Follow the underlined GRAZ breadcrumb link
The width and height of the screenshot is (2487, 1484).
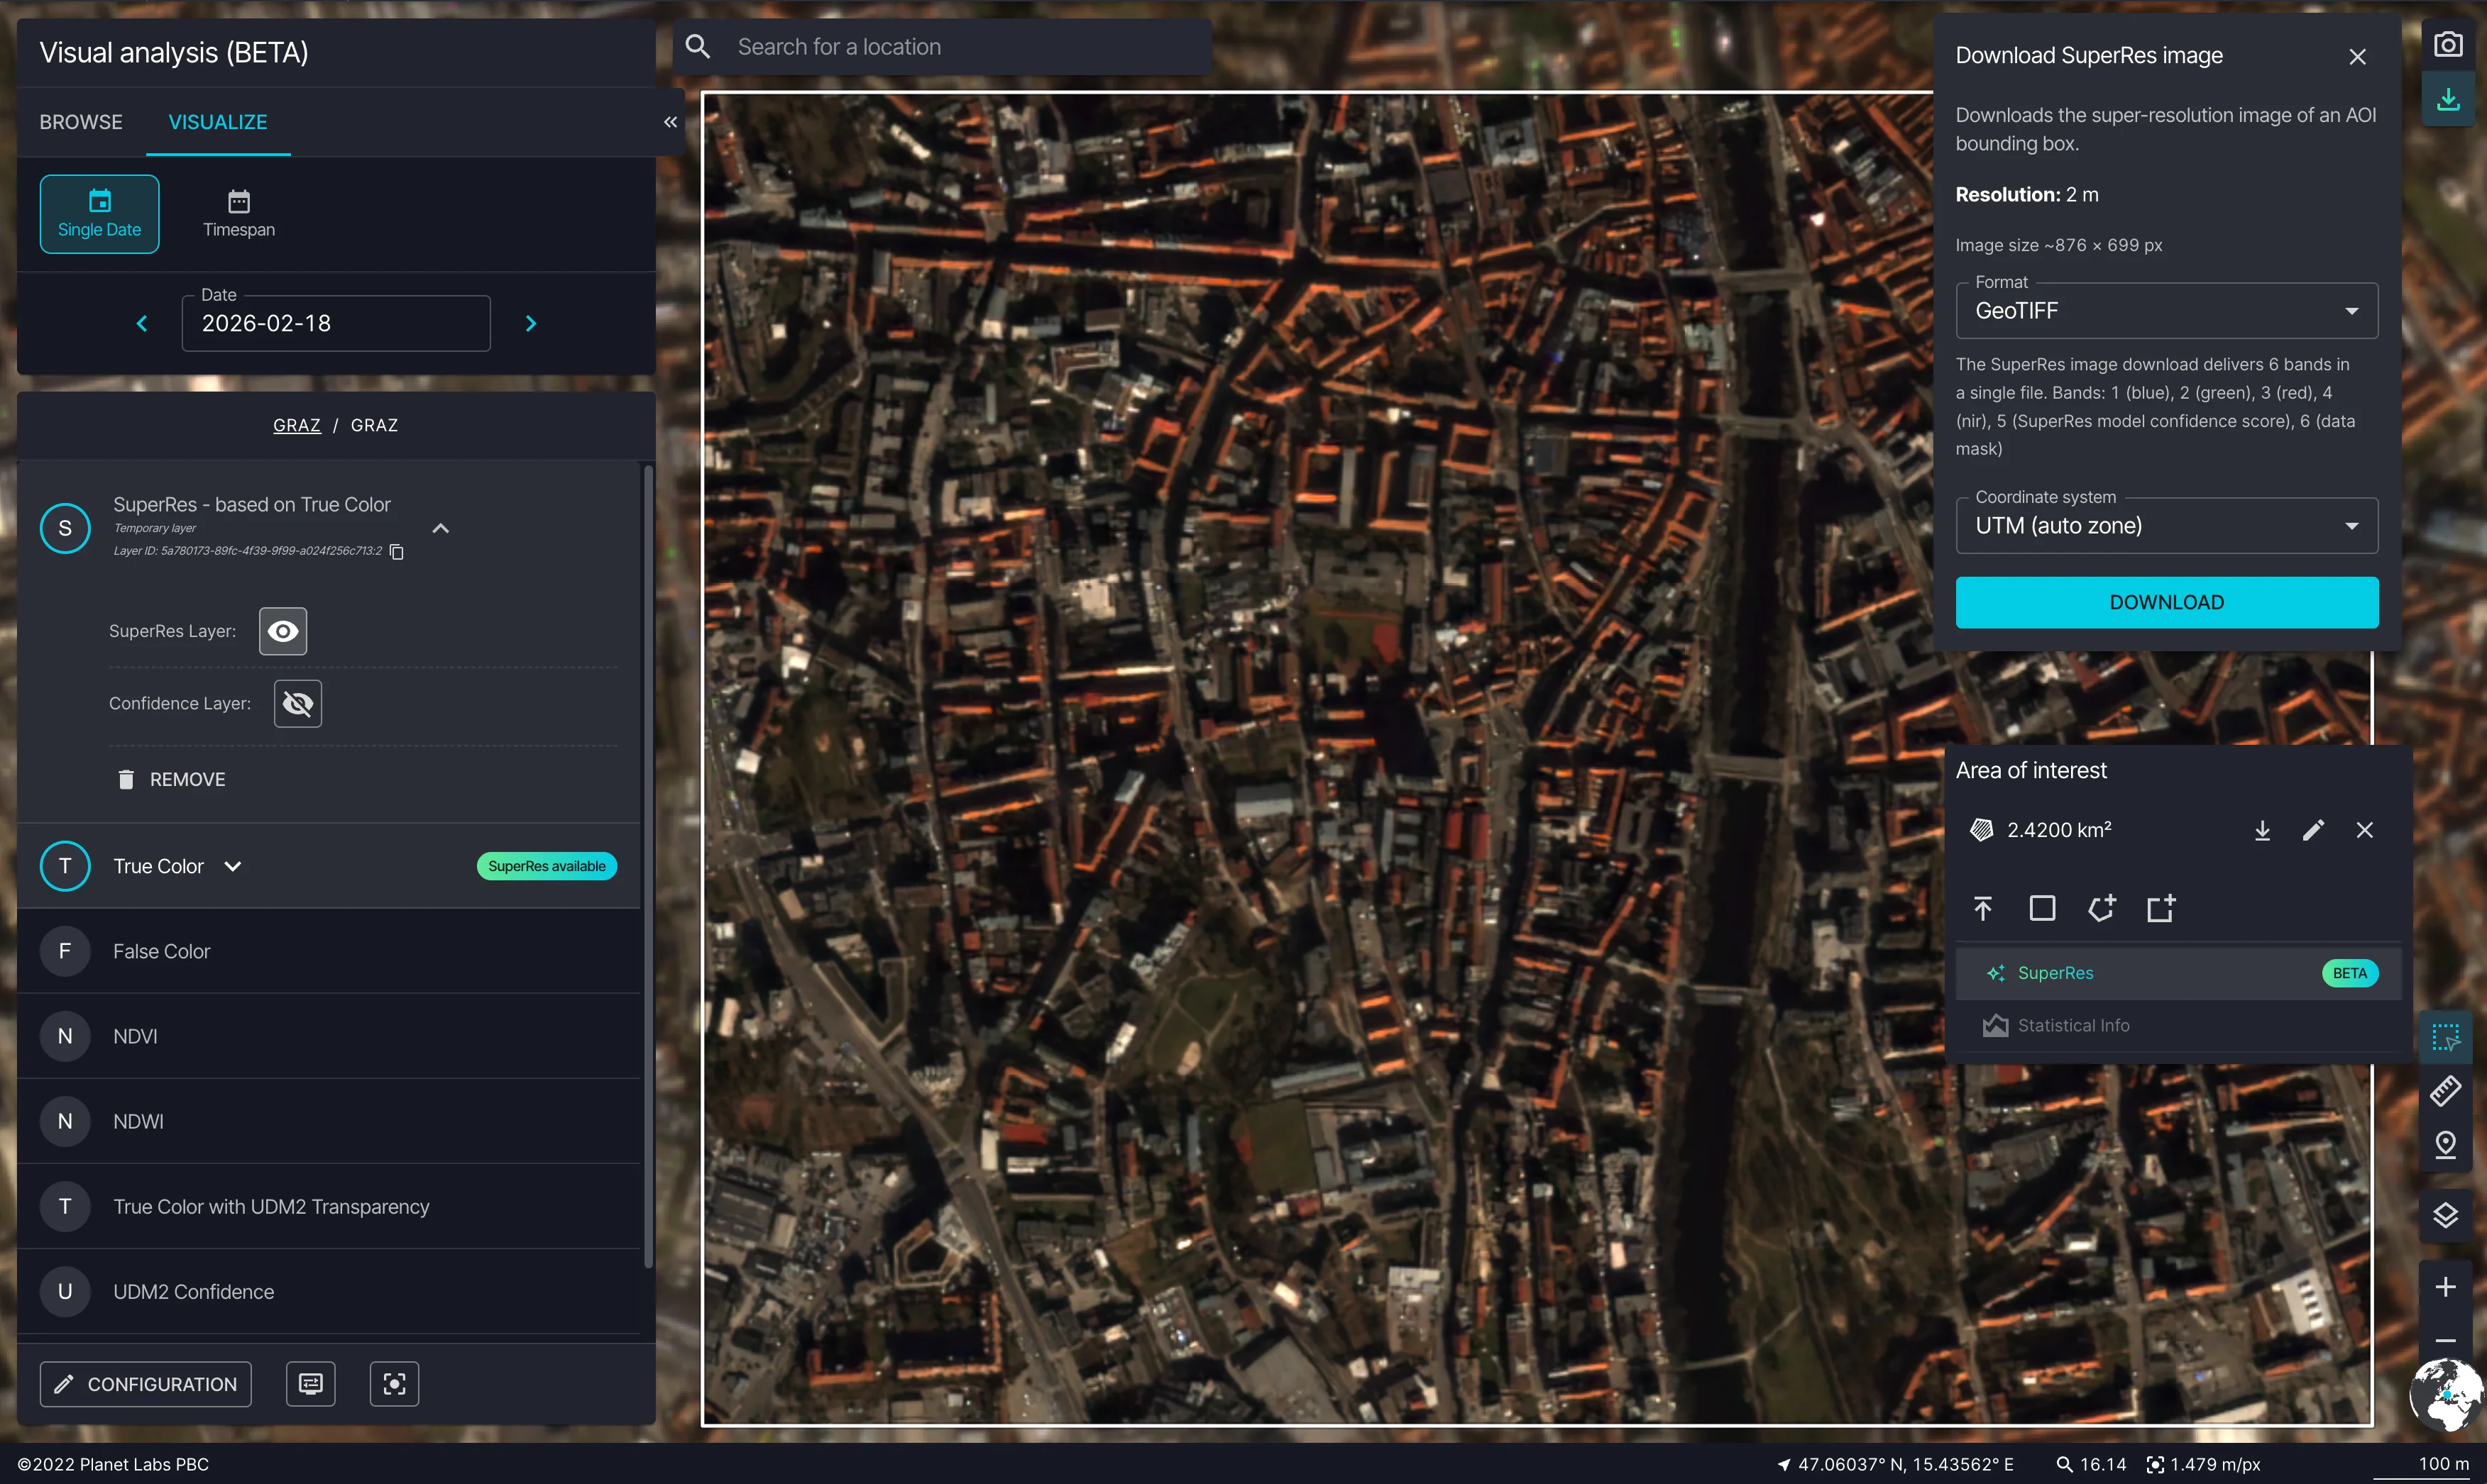point(297,425)
